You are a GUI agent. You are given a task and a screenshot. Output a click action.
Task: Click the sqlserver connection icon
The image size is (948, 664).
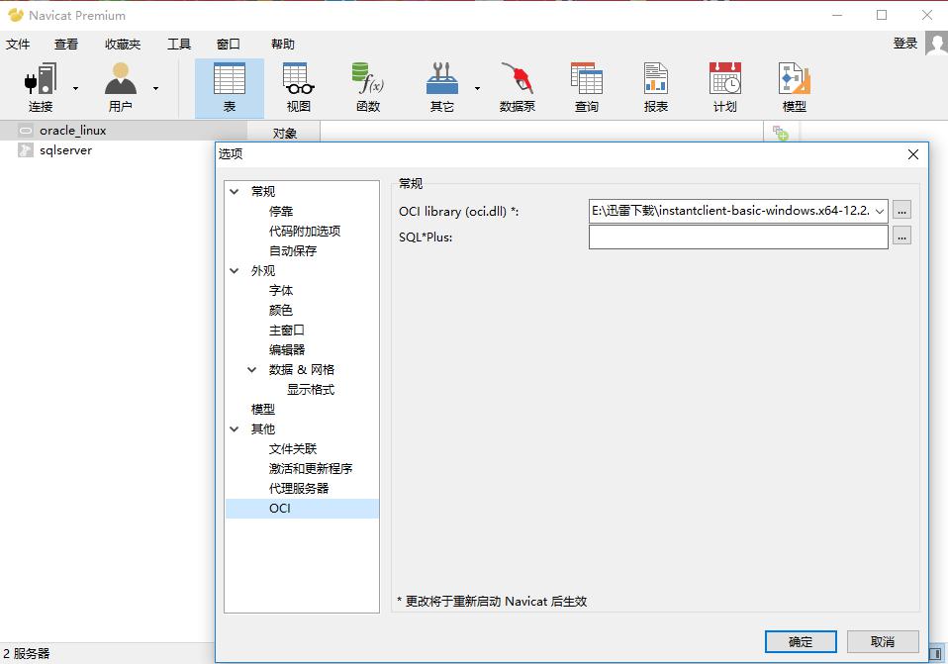tap(26, 150)
